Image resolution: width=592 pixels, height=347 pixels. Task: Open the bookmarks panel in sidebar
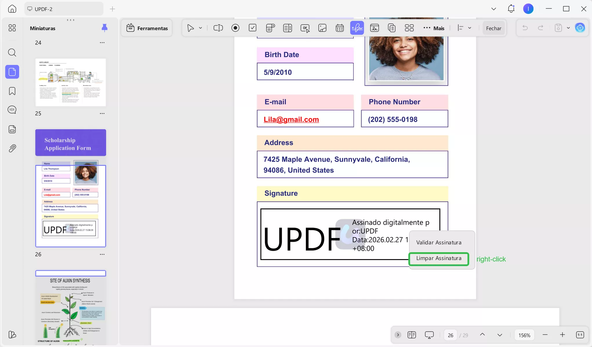coord(12,91)
